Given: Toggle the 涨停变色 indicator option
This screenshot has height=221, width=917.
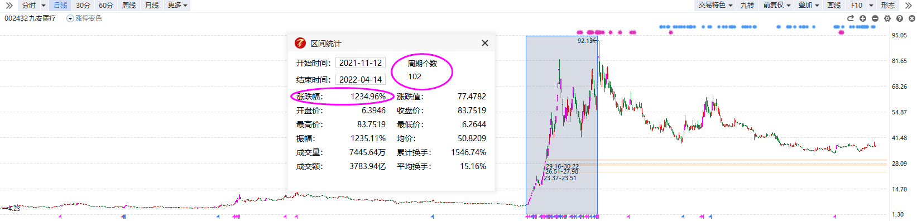Looking at the screenshot, I should tap(84, 18).
